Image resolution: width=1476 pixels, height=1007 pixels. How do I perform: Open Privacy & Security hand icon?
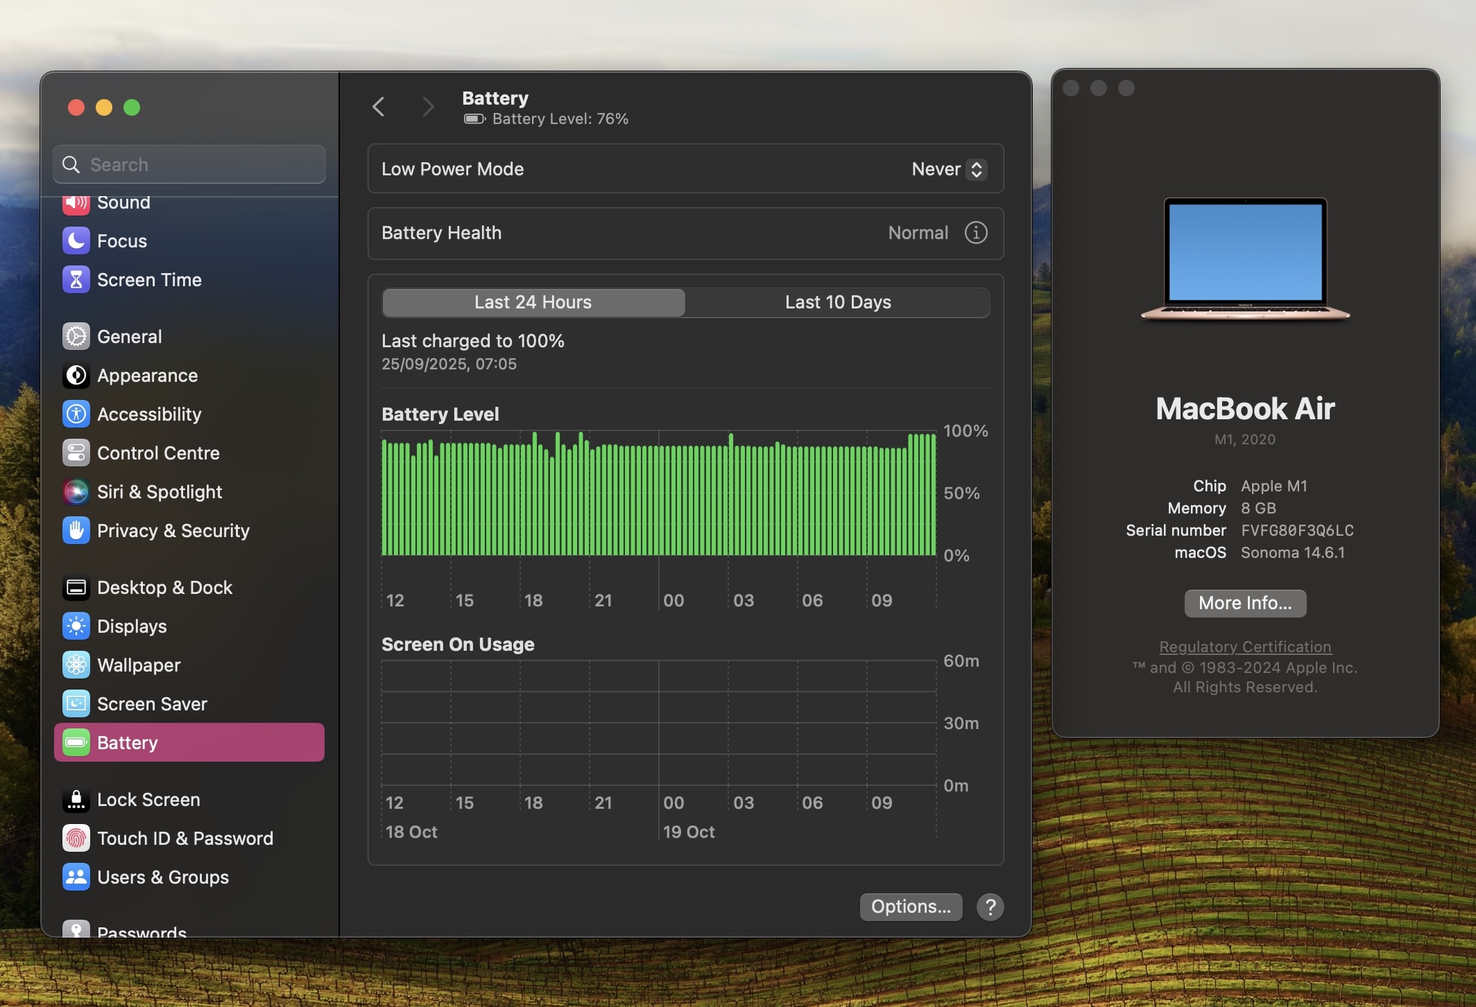pyautogui.click(x=76, y=530)
